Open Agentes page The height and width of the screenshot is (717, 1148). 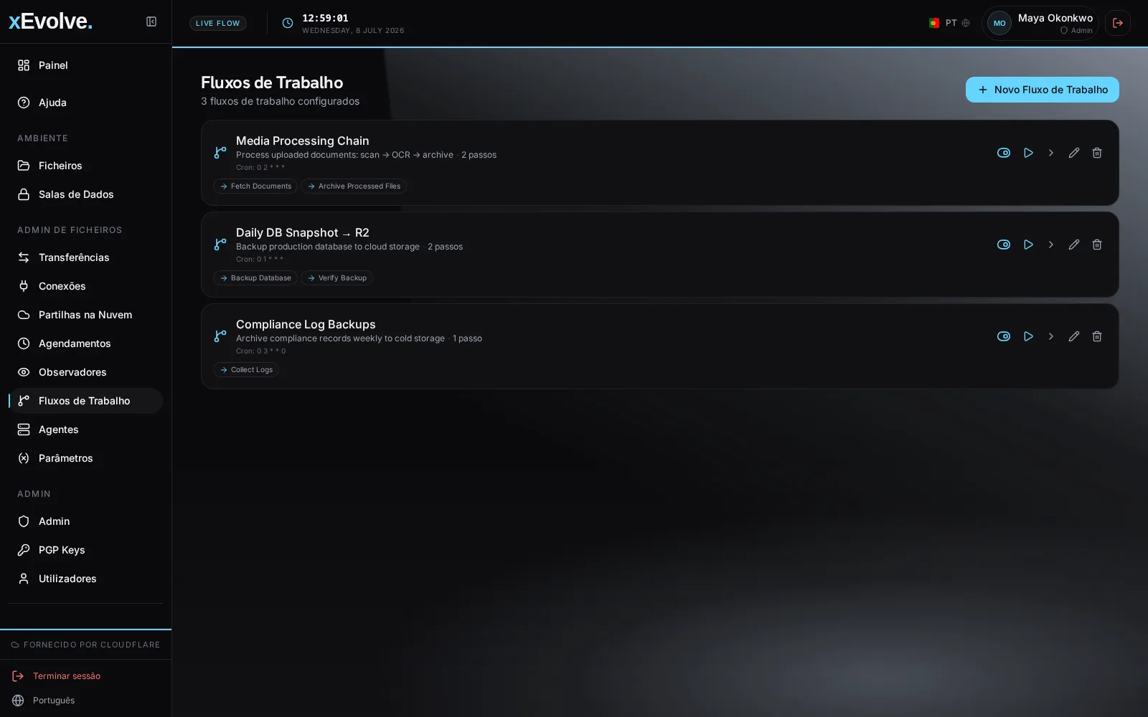tap(85, 429)
